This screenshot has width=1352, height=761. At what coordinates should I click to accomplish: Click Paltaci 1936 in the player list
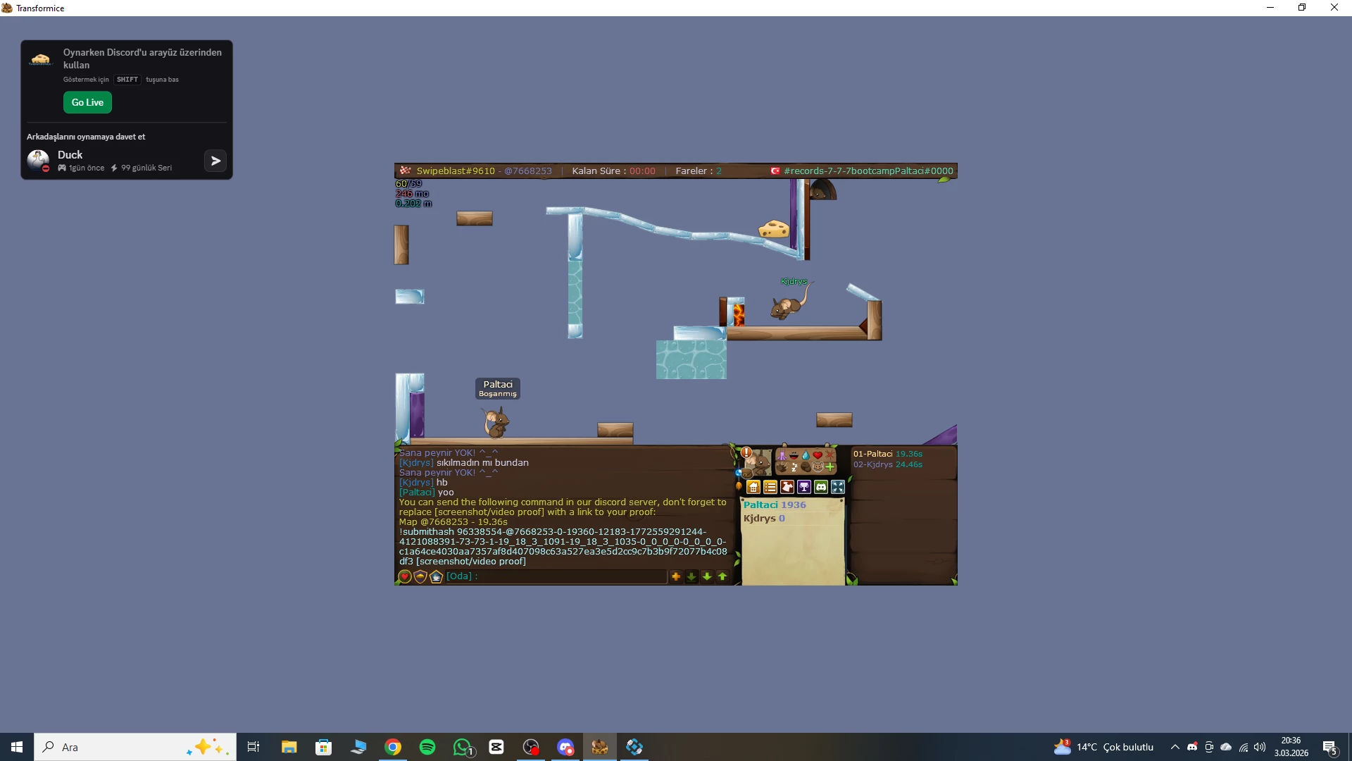(775, 505)
